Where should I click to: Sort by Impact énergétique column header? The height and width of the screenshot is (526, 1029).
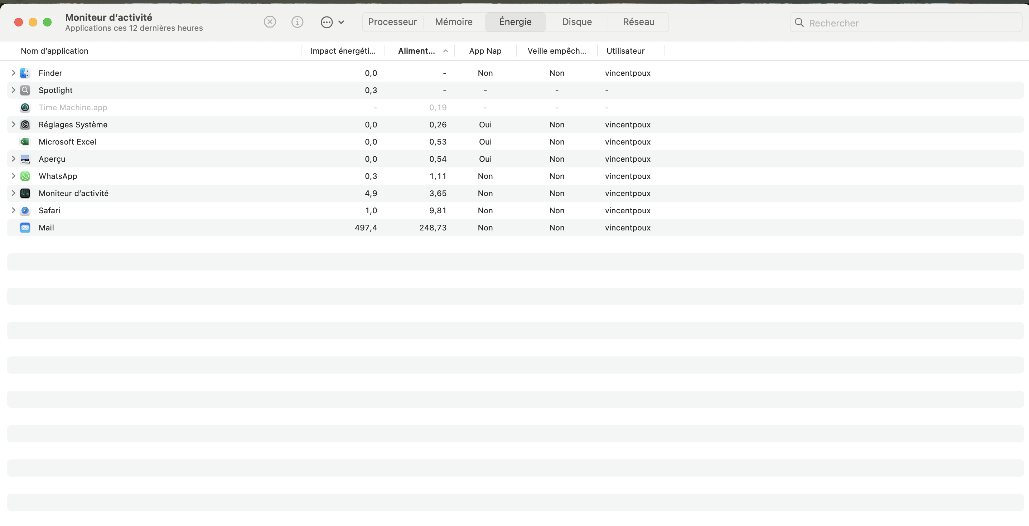pos(343,51)
